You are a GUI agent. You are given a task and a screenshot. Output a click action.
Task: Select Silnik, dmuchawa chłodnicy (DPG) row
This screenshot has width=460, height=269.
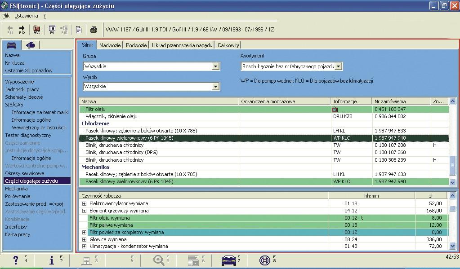coord(264,152)
